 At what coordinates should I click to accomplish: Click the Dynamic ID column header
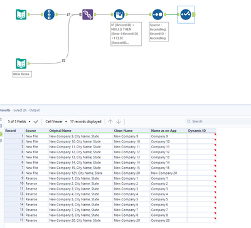point(201,131)
